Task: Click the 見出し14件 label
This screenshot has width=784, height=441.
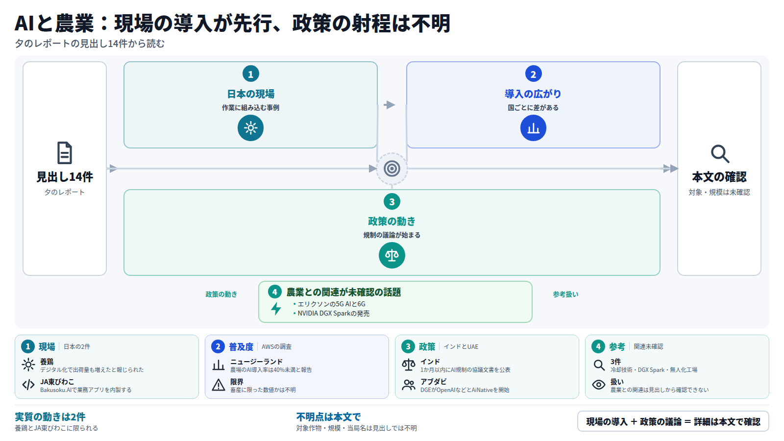Action: (65, 177)
